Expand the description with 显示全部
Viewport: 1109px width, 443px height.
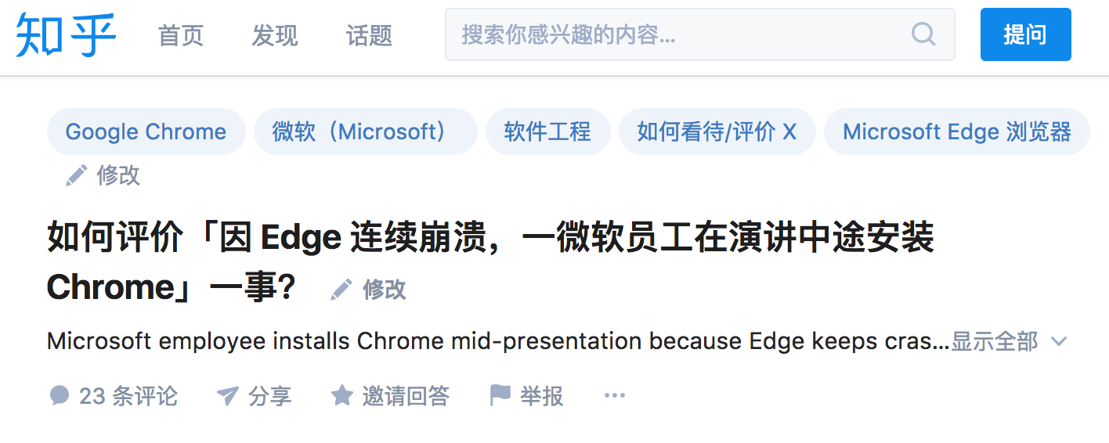pos(994,342)
